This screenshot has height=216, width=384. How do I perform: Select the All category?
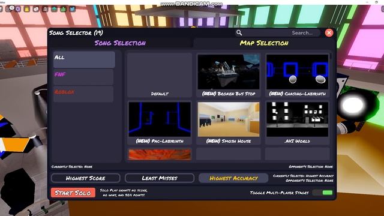(x=84, y=59)
